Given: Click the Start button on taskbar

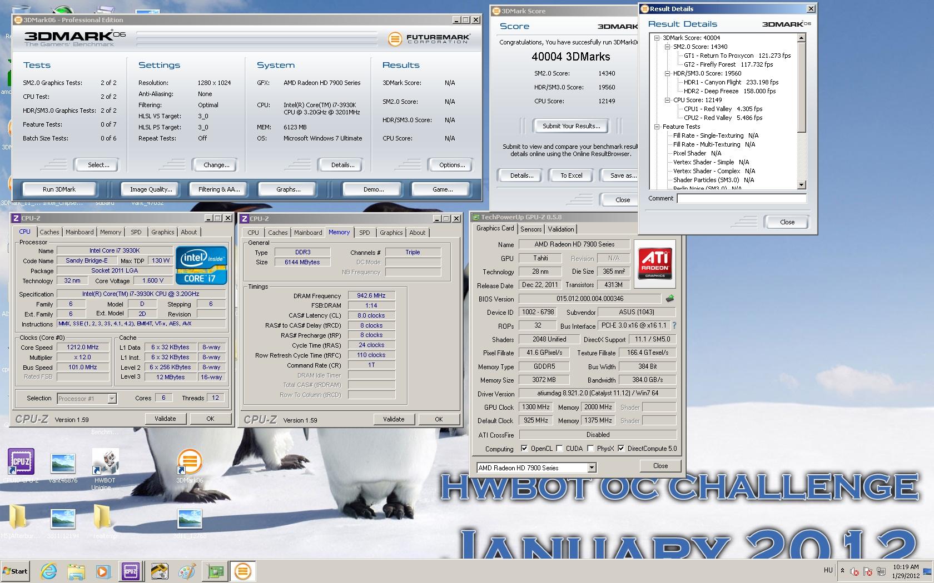Looking at the screenshot, I should tap(16, 571).
